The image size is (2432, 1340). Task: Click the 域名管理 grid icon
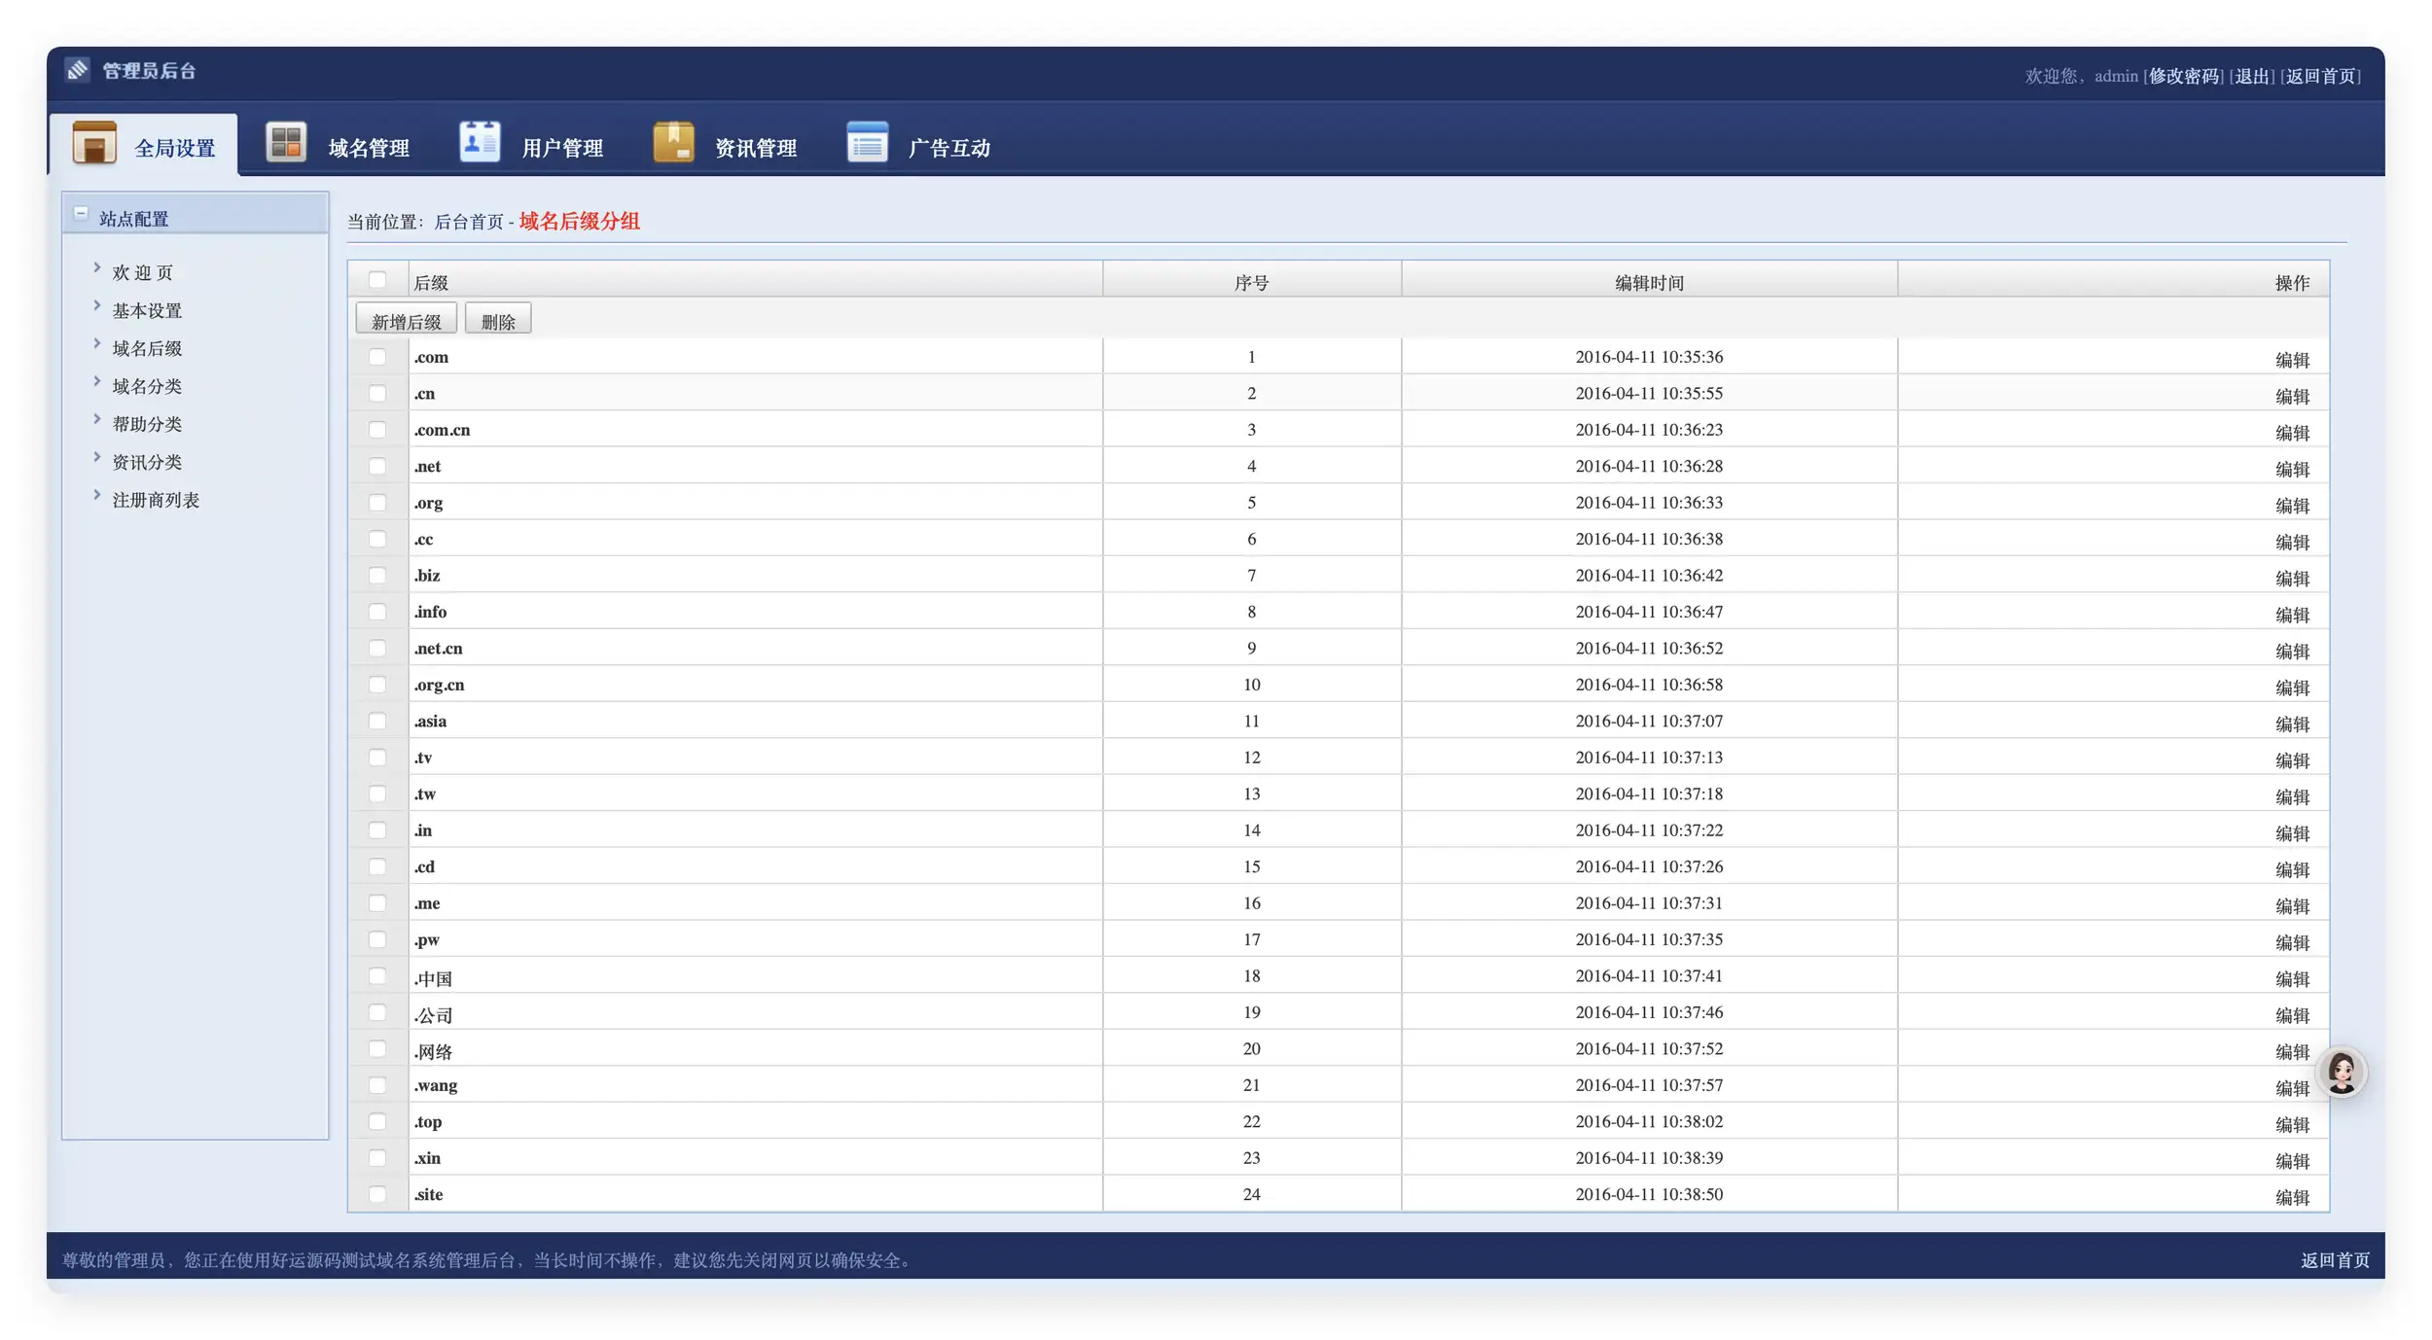pyautogui.click(x=286, y=143)
